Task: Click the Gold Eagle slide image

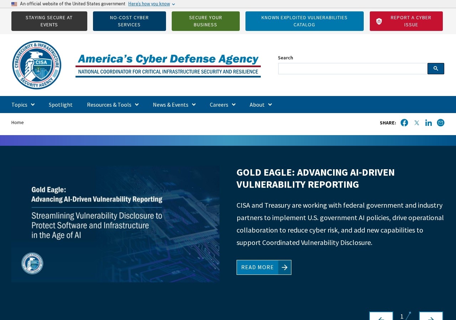Action: click(x=115, y=224)
